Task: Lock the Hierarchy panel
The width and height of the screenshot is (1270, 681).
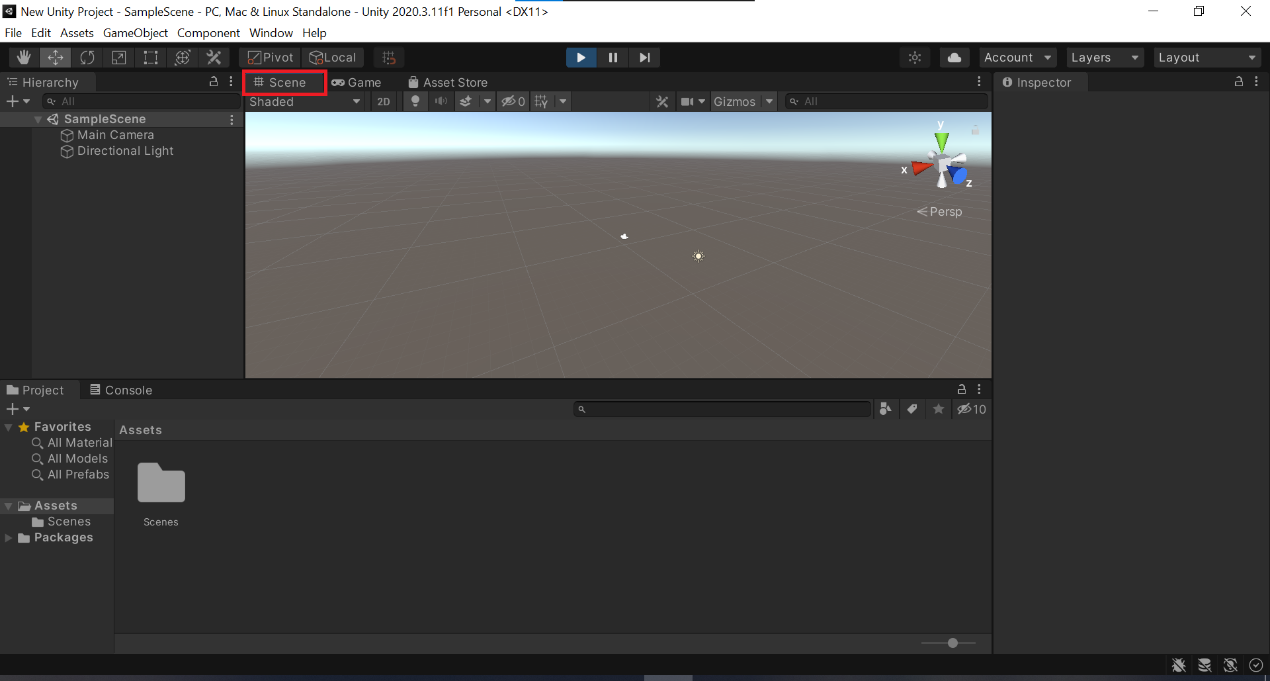Action: [214, 81]
